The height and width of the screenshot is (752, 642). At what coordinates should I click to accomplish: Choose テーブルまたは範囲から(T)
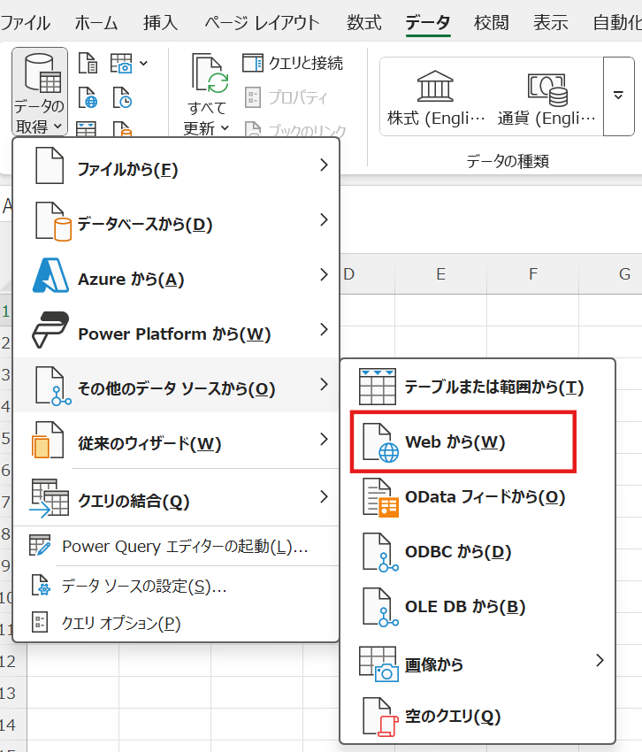point(478,387)
